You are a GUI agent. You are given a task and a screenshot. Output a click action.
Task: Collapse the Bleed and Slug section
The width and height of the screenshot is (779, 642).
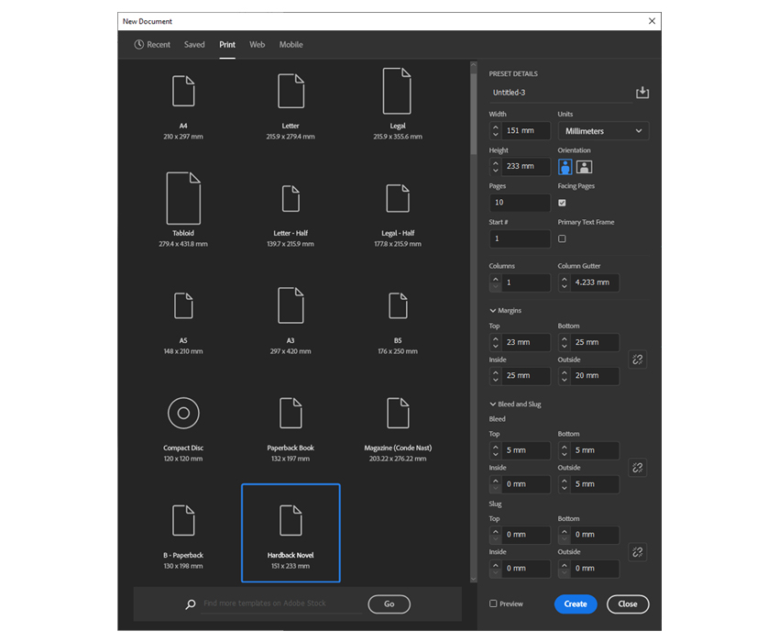click(x=493, y=404)
